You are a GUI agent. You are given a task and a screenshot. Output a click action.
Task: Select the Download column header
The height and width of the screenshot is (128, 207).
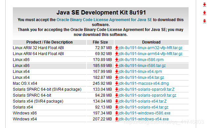coord(151,42)
